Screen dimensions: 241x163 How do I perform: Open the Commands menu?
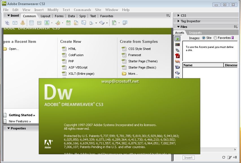82,10
